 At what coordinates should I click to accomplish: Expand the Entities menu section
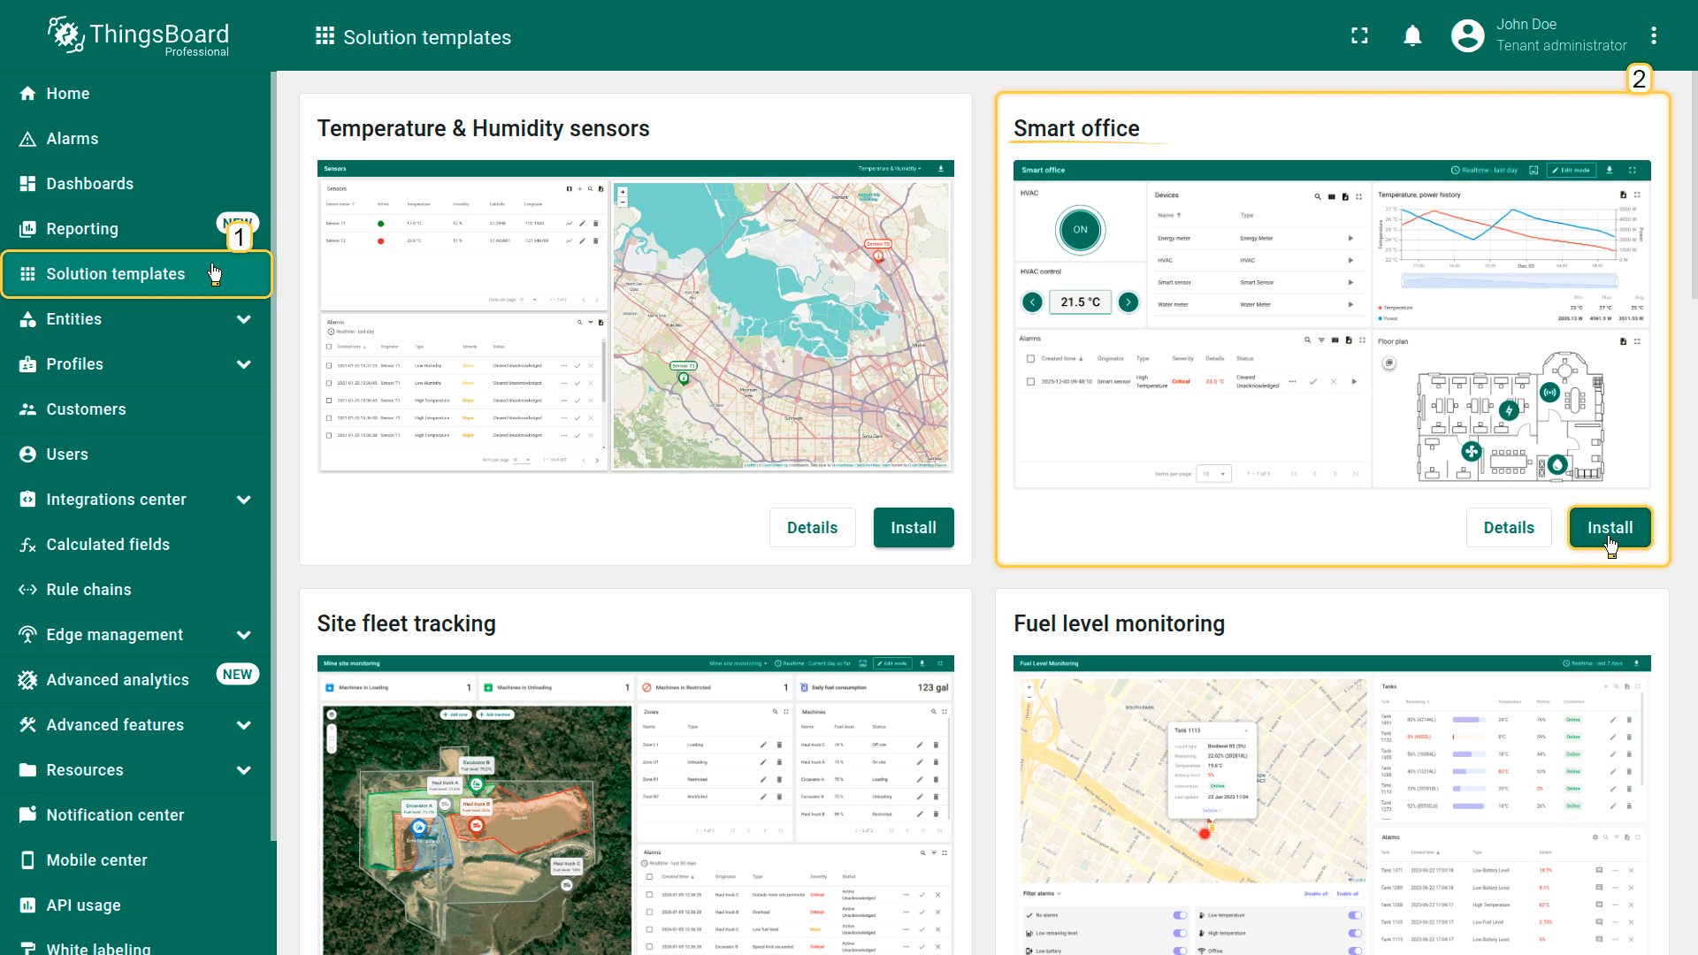[244, 319]
